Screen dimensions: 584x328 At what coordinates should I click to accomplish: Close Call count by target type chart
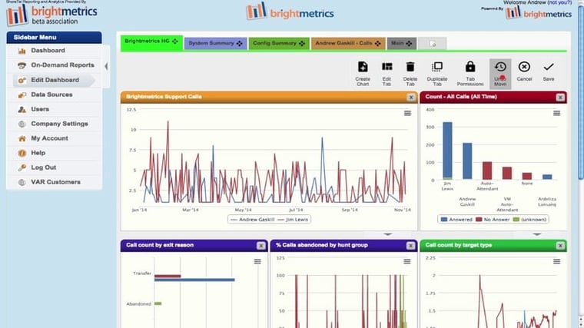[560, 246]
